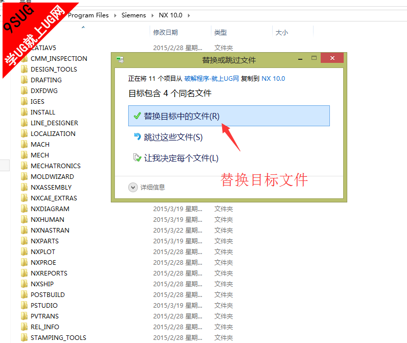This screenshot has width=407, height=343.
Task: Select the DRAFTING folder icon
Action: (25, 80)
